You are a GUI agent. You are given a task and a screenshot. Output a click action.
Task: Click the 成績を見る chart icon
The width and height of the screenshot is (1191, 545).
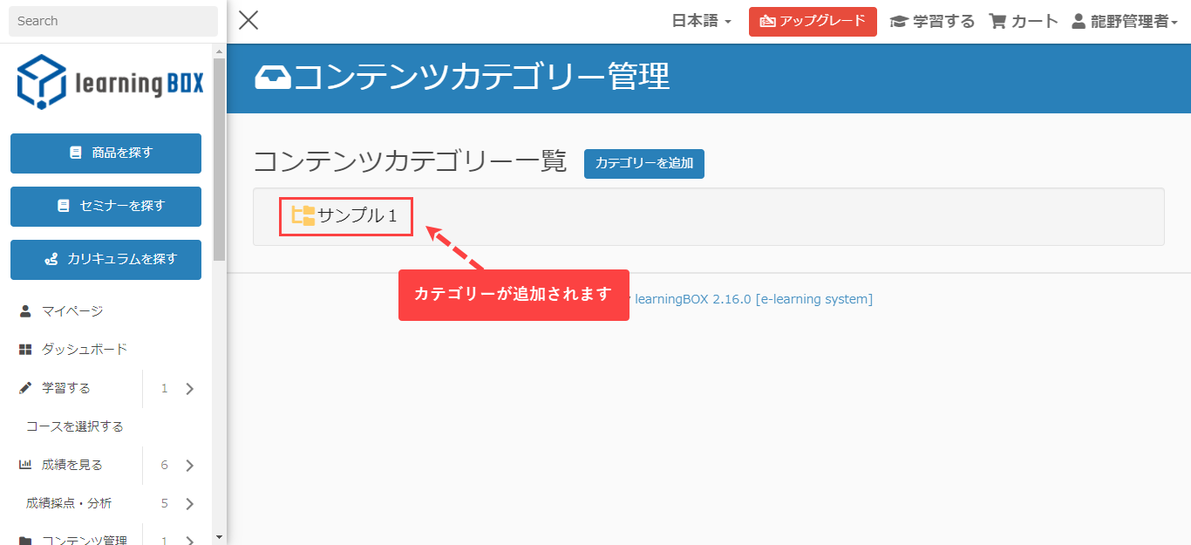pyautogui.click(x=25, y=465)
